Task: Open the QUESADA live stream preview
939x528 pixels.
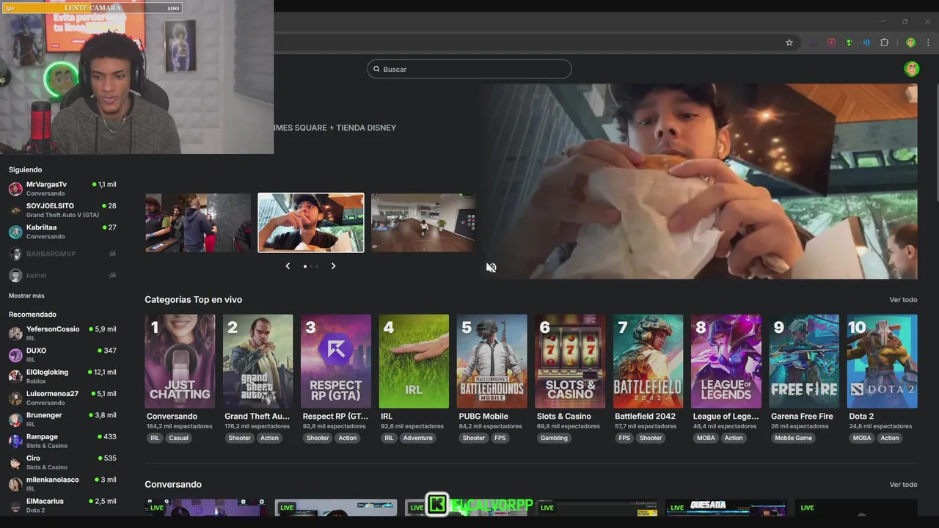Action: tap(726, 507)
